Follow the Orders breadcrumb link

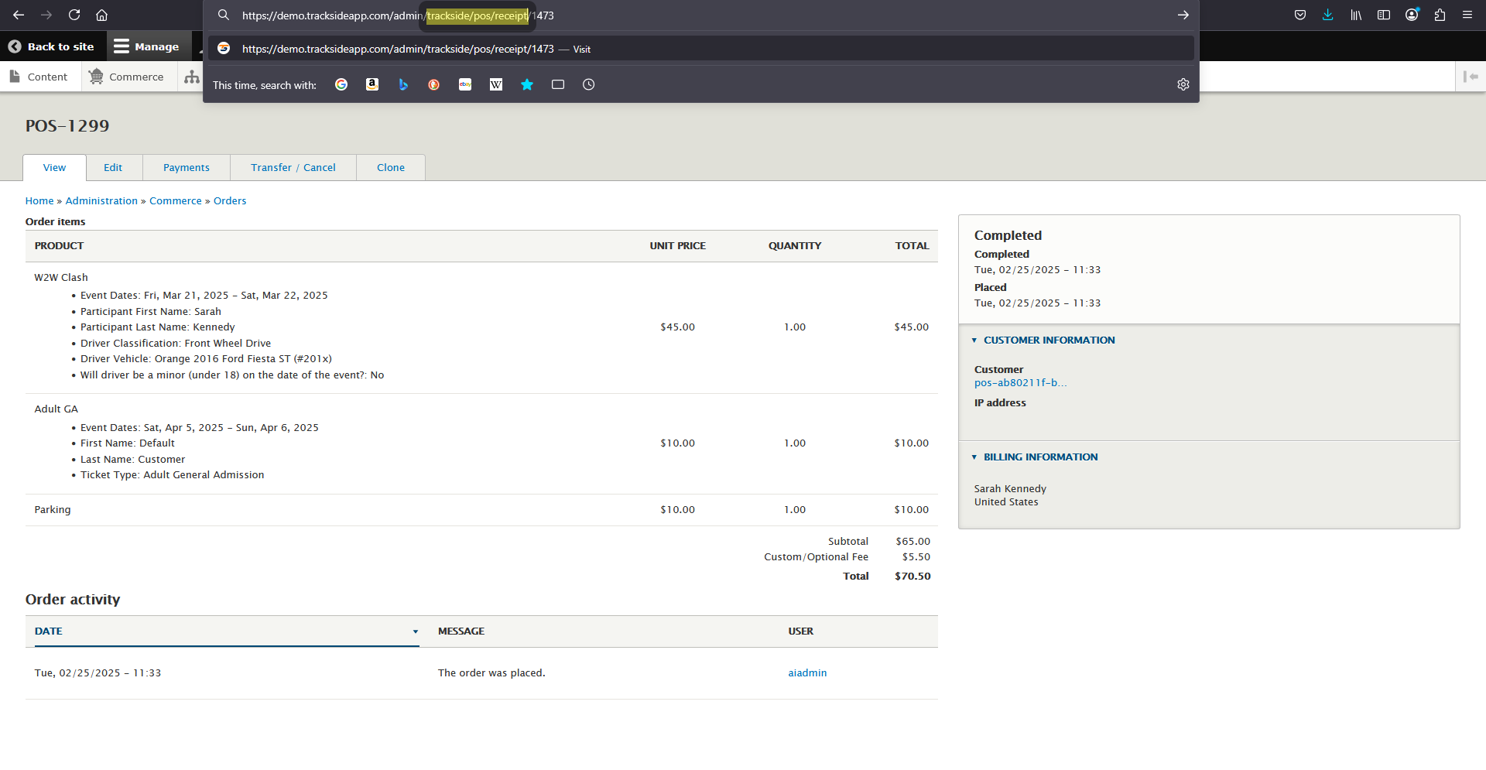coord(230,200)
